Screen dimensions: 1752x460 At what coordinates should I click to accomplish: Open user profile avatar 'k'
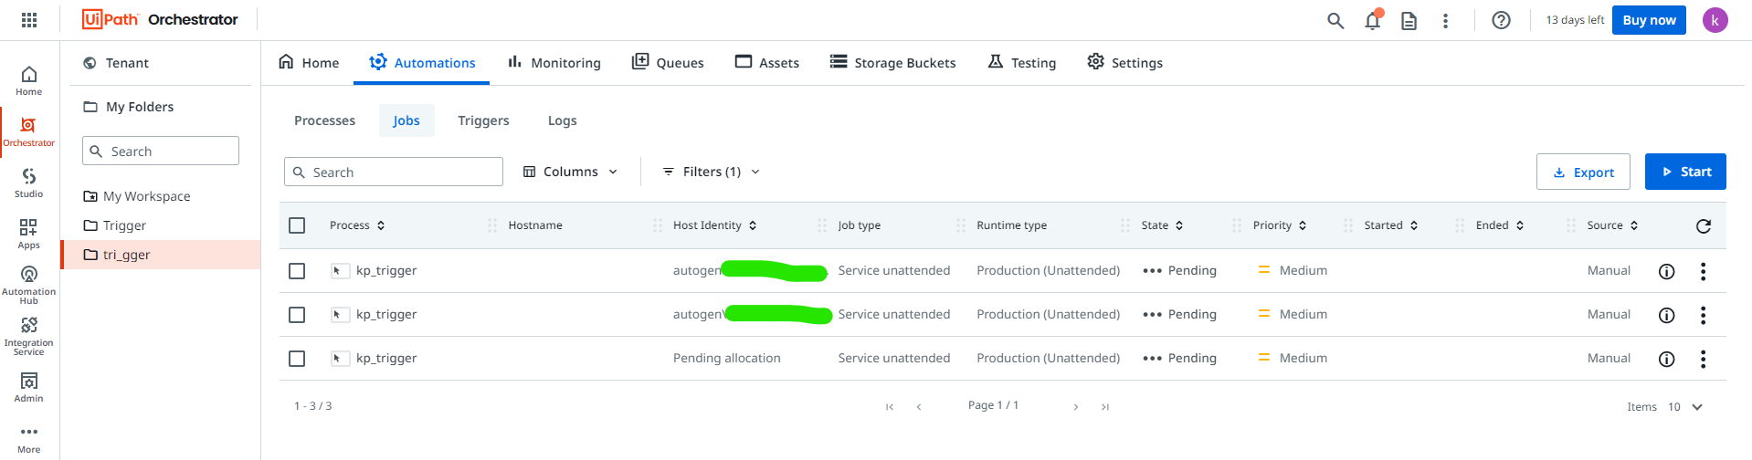(1715, 20)
